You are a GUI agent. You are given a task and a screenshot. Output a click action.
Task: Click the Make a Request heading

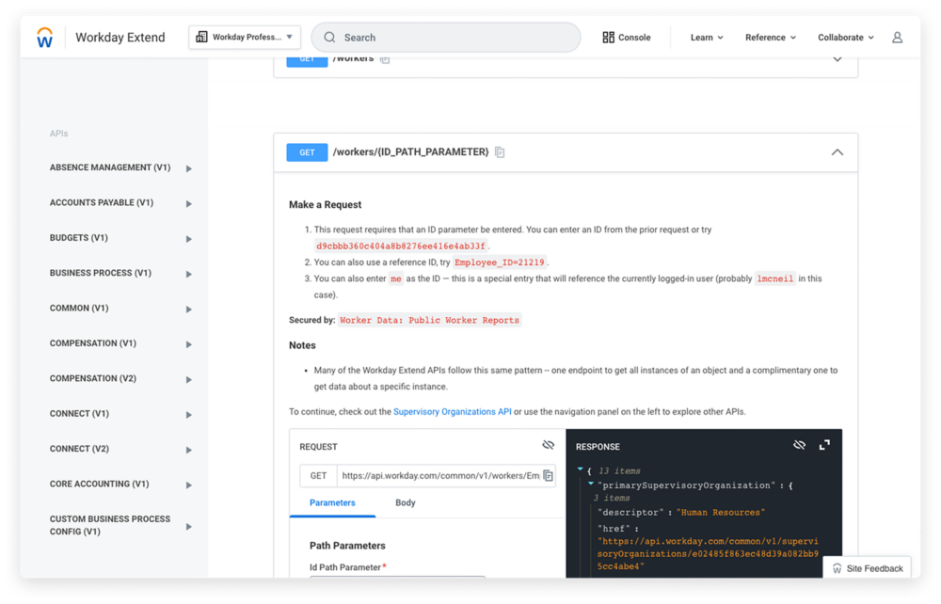click(326, 204)
